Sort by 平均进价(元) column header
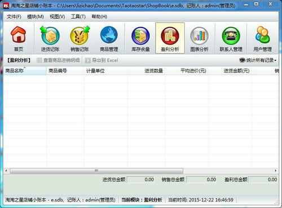This screenshot has height=208, width=282. pos(187,71)
